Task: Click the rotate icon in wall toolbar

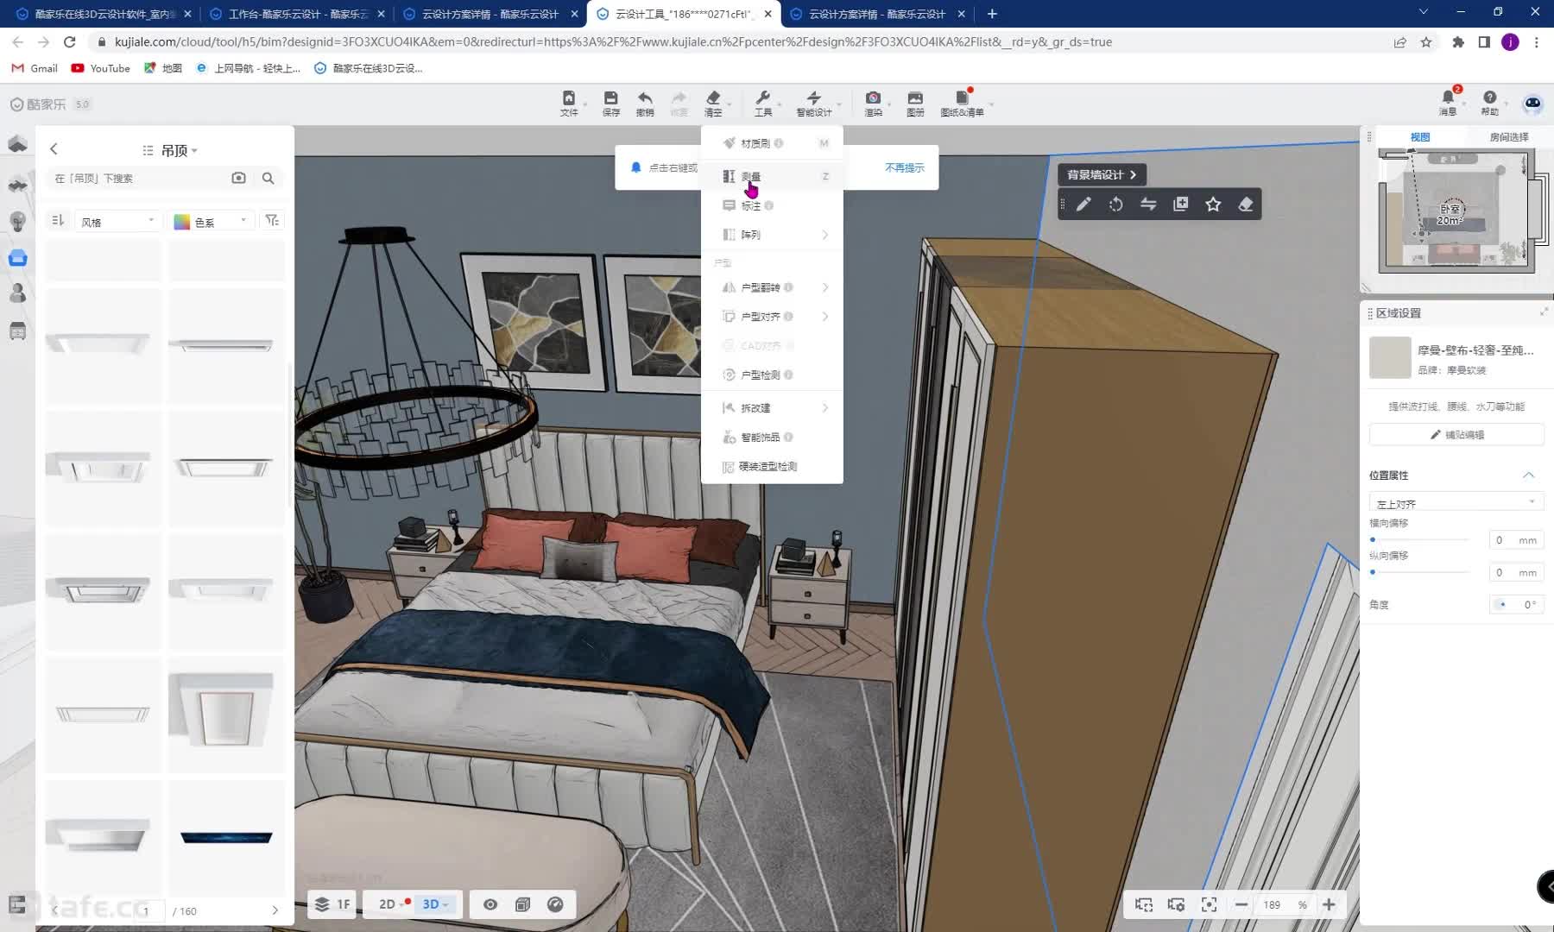Action: pyautogui.click(x=1115, y=204)
